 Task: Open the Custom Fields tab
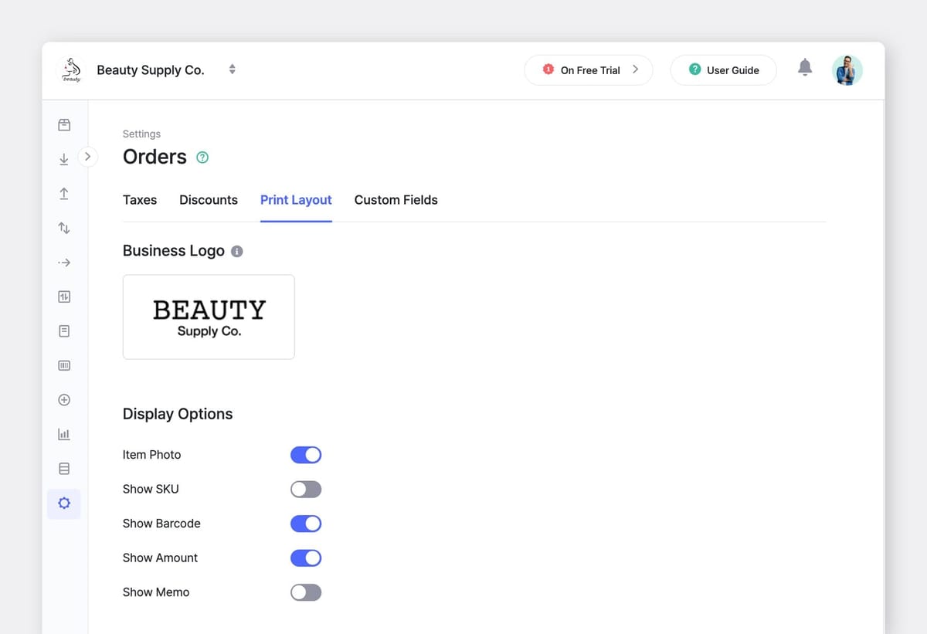(396, 200)
